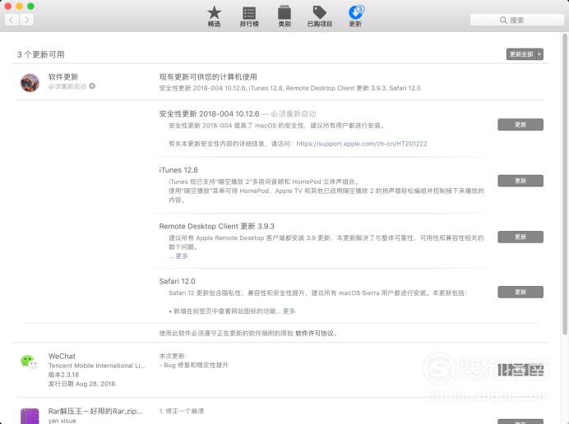Expand Remote Desktop Client description with 更多
Viewport: 569px width, 424px height.
point(182,256)
